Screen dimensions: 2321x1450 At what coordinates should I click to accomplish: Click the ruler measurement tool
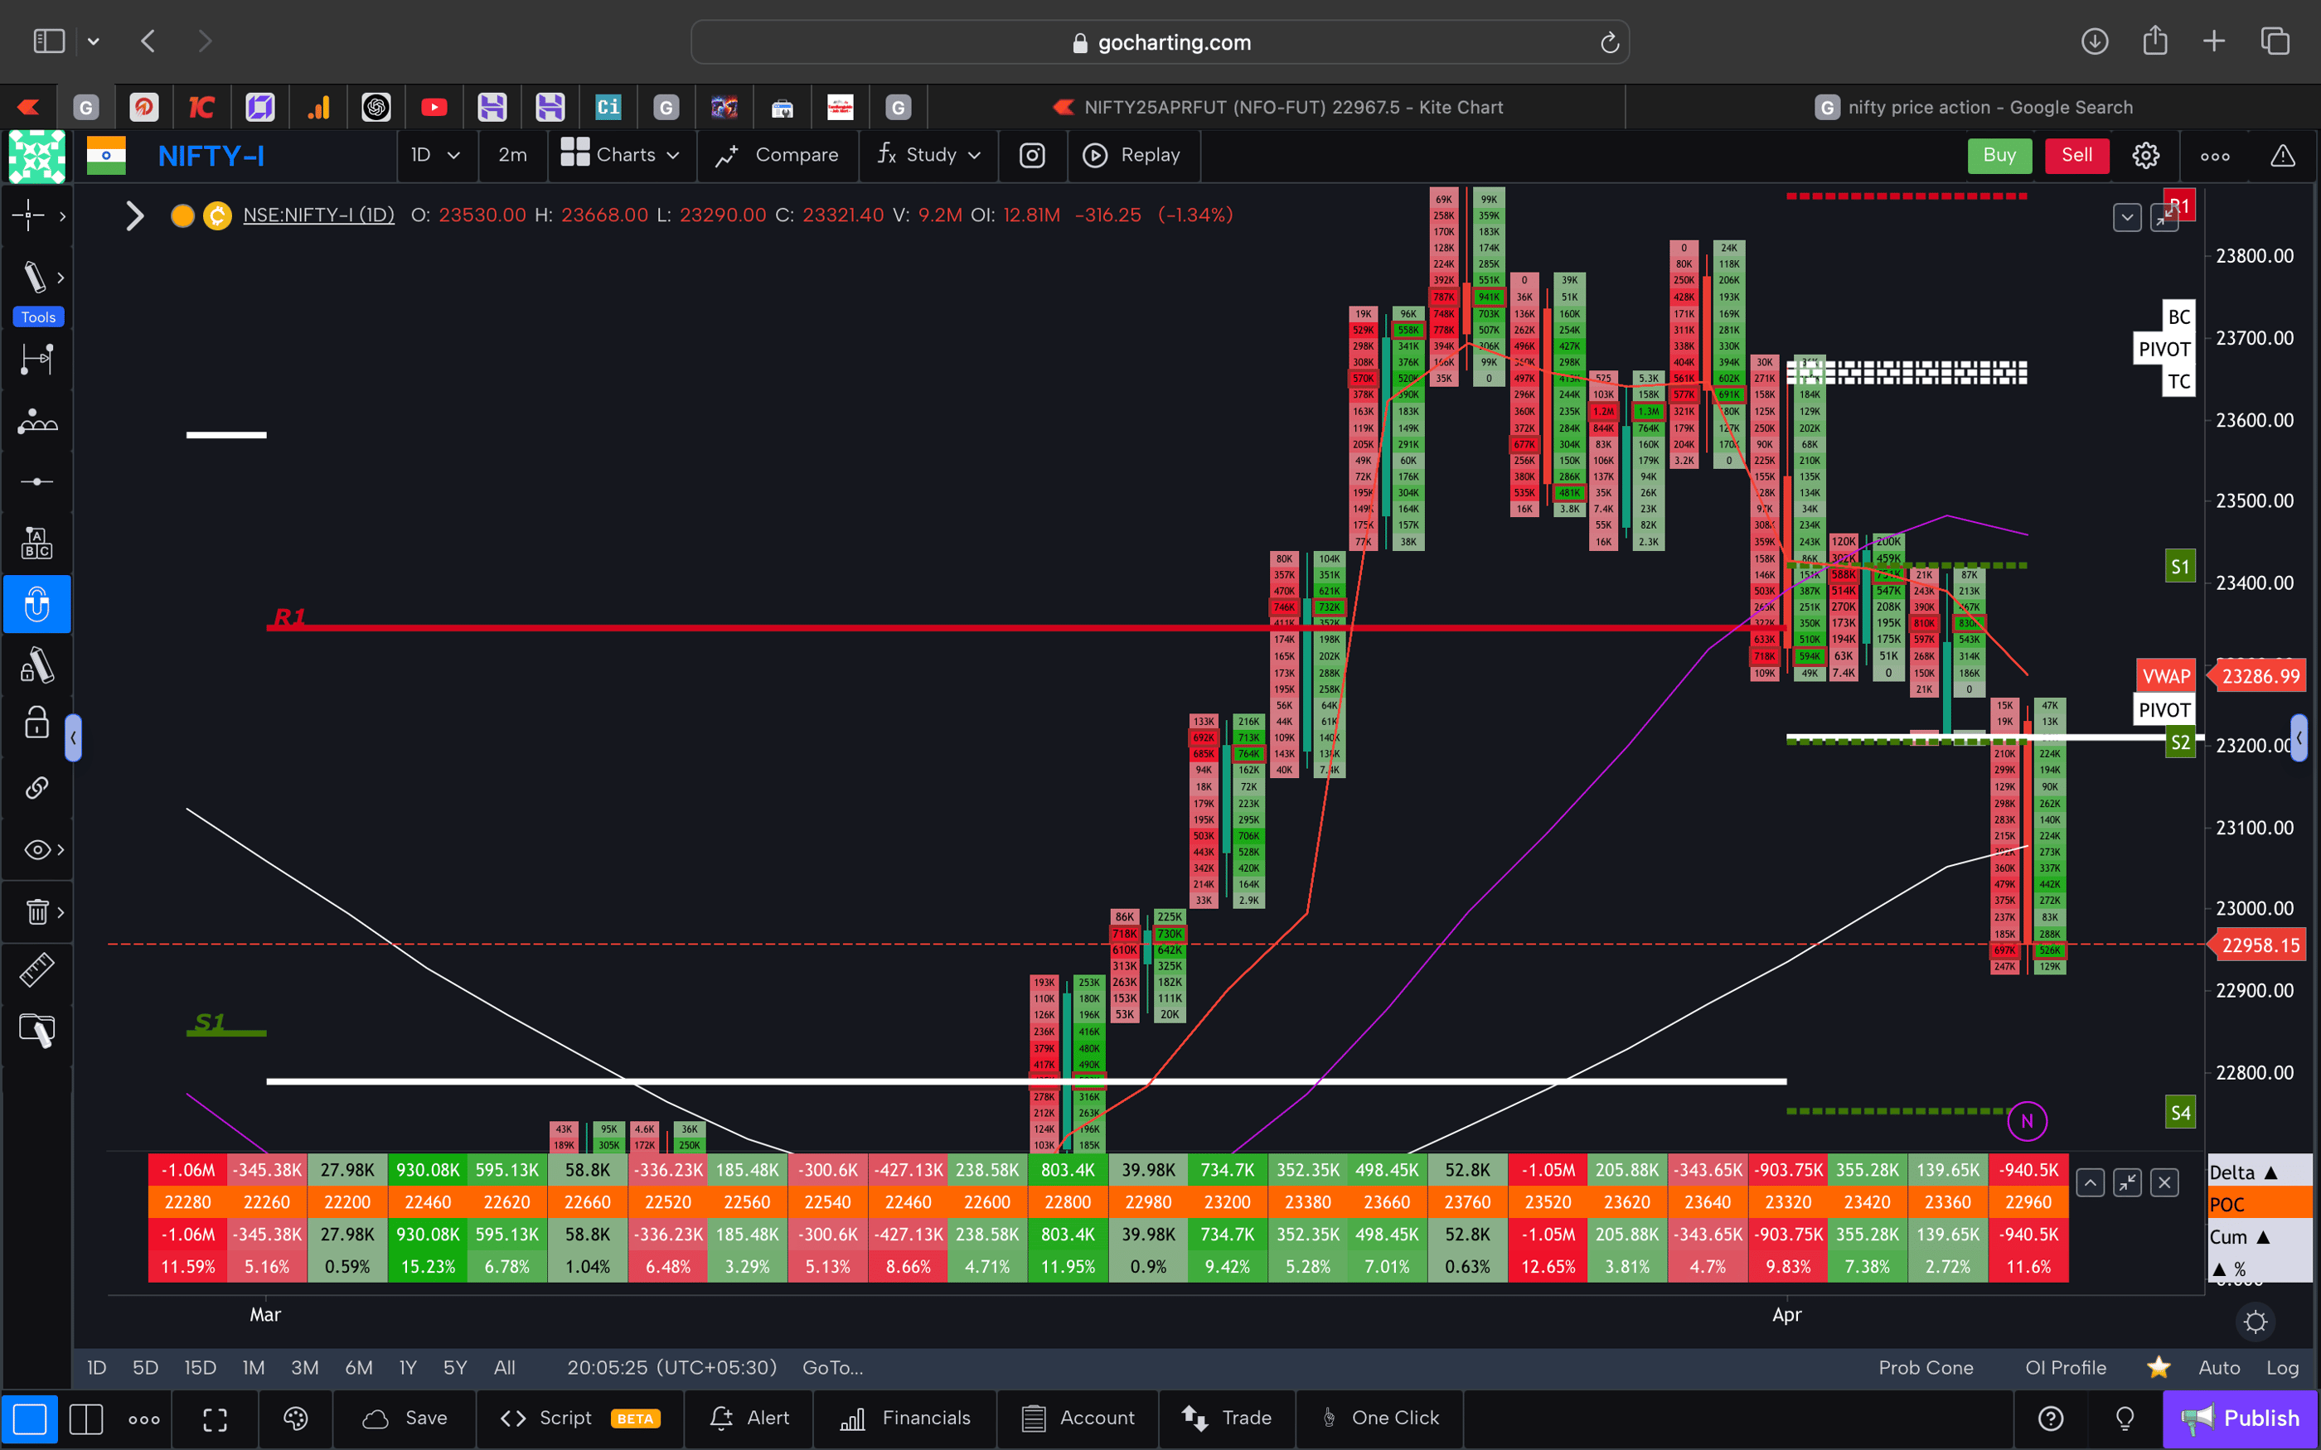tap(36, 969)
